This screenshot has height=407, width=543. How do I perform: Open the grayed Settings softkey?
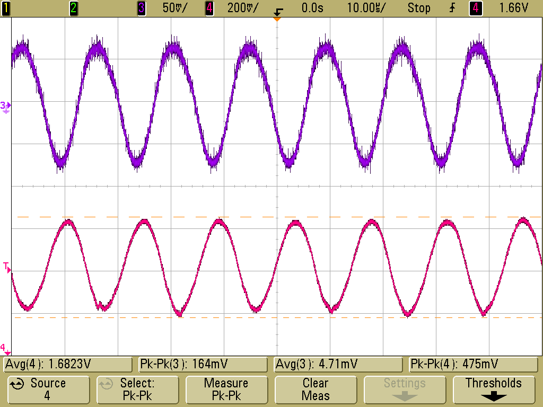405,390
